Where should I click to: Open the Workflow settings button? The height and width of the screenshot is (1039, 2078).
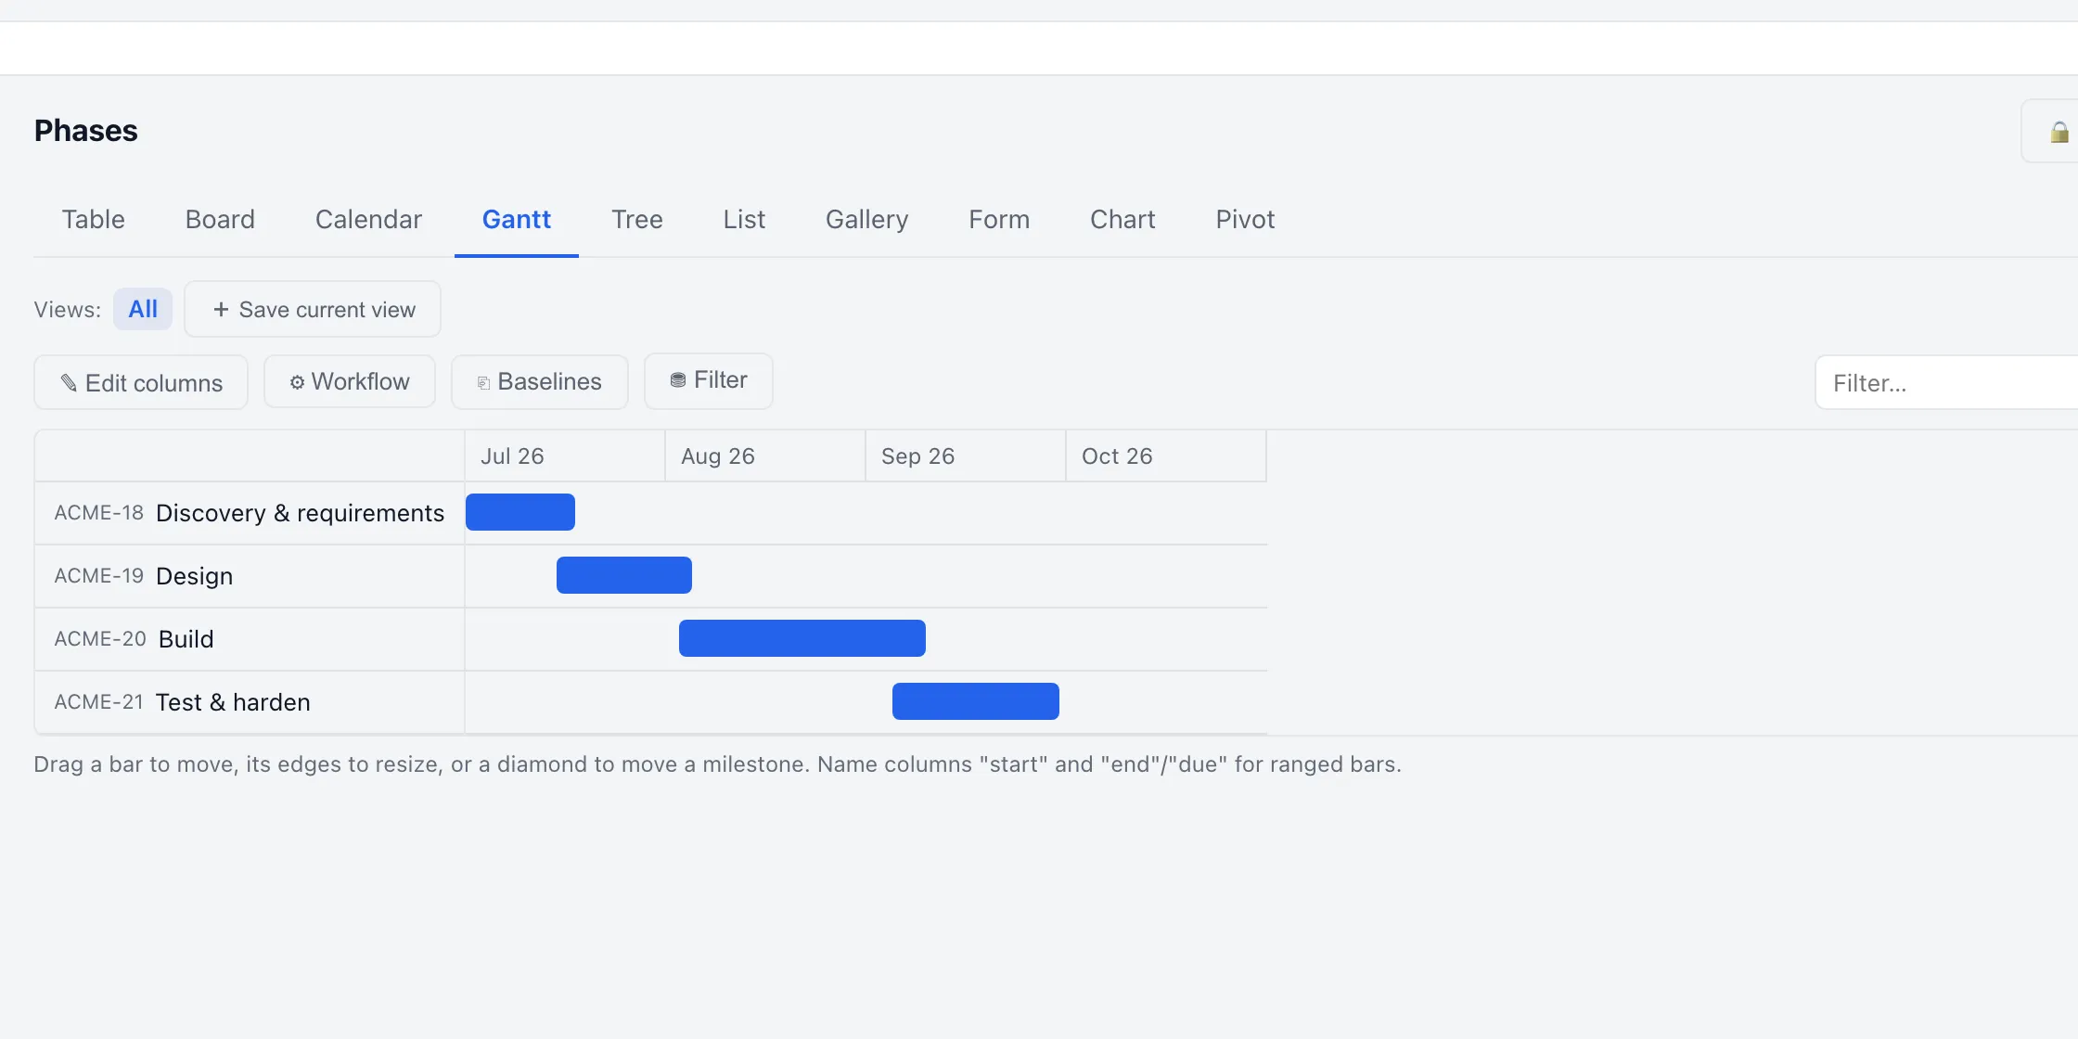tap(350, 381)
